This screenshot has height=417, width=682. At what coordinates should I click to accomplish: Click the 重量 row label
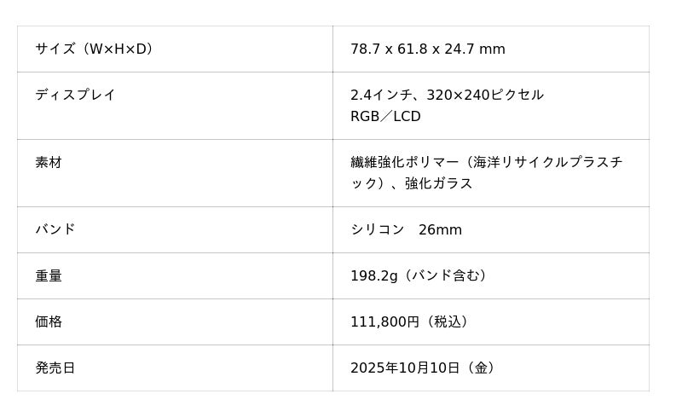49,275
